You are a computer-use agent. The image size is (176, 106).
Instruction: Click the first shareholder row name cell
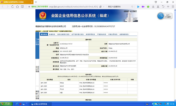(x=69, y=83)
